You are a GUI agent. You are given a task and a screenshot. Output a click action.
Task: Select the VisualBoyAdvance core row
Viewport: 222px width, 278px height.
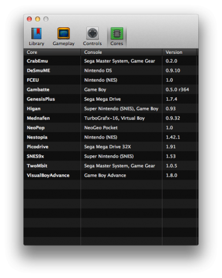[x=111, y=175]
